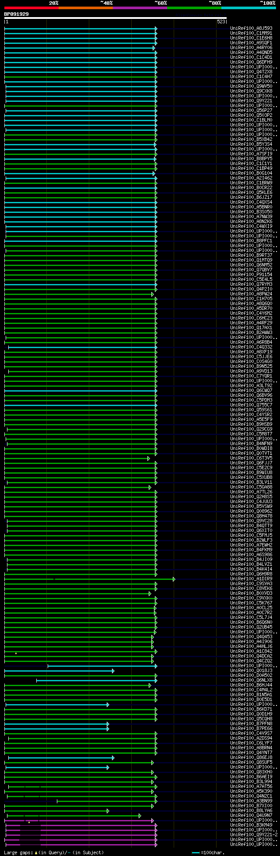Select the UniRef100_Q5KLE6 label
This screenshot has width=280, height=856.
[251, 193]
